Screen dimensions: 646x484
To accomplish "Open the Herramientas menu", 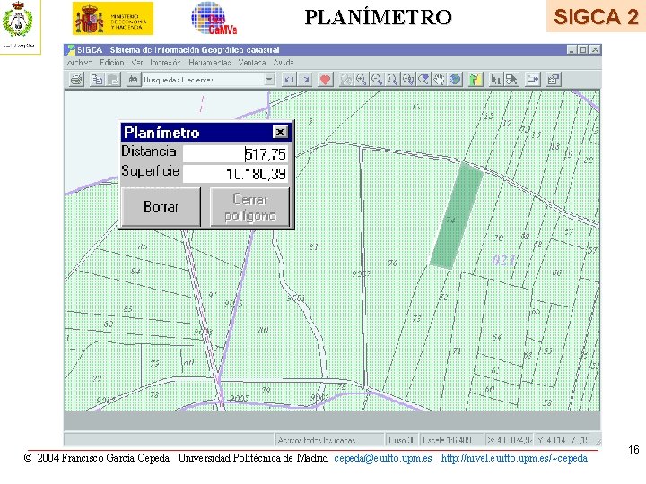I will (210, 63).
